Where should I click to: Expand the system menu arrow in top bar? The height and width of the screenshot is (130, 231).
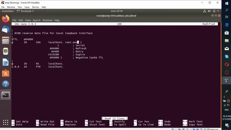click(218, 11)
